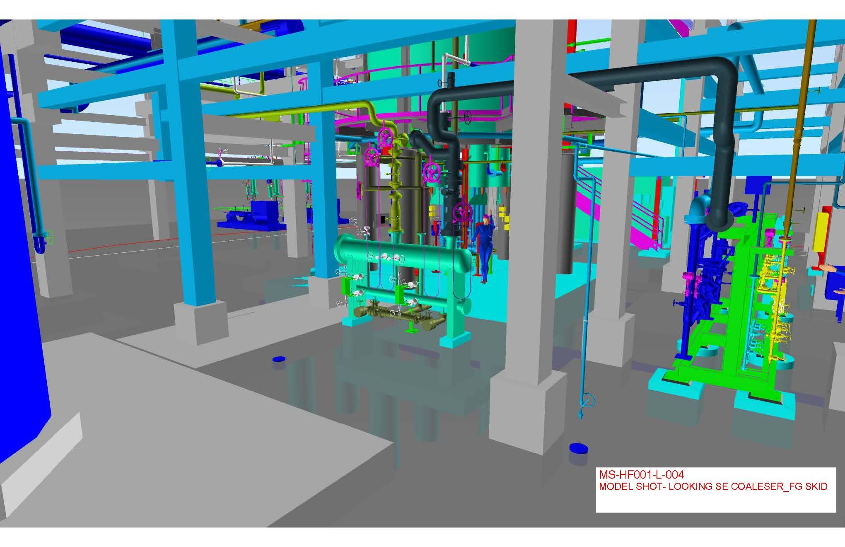Select the MS-HF001-L-004 drawing number text
Viewport: 845px width, 547px height.
[x=641, y=474]
